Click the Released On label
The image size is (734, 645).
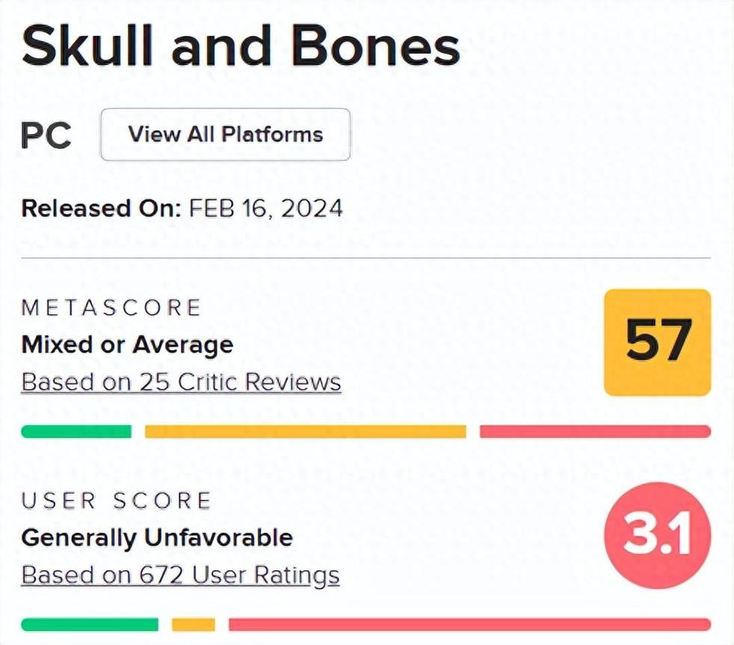[101, 208]
